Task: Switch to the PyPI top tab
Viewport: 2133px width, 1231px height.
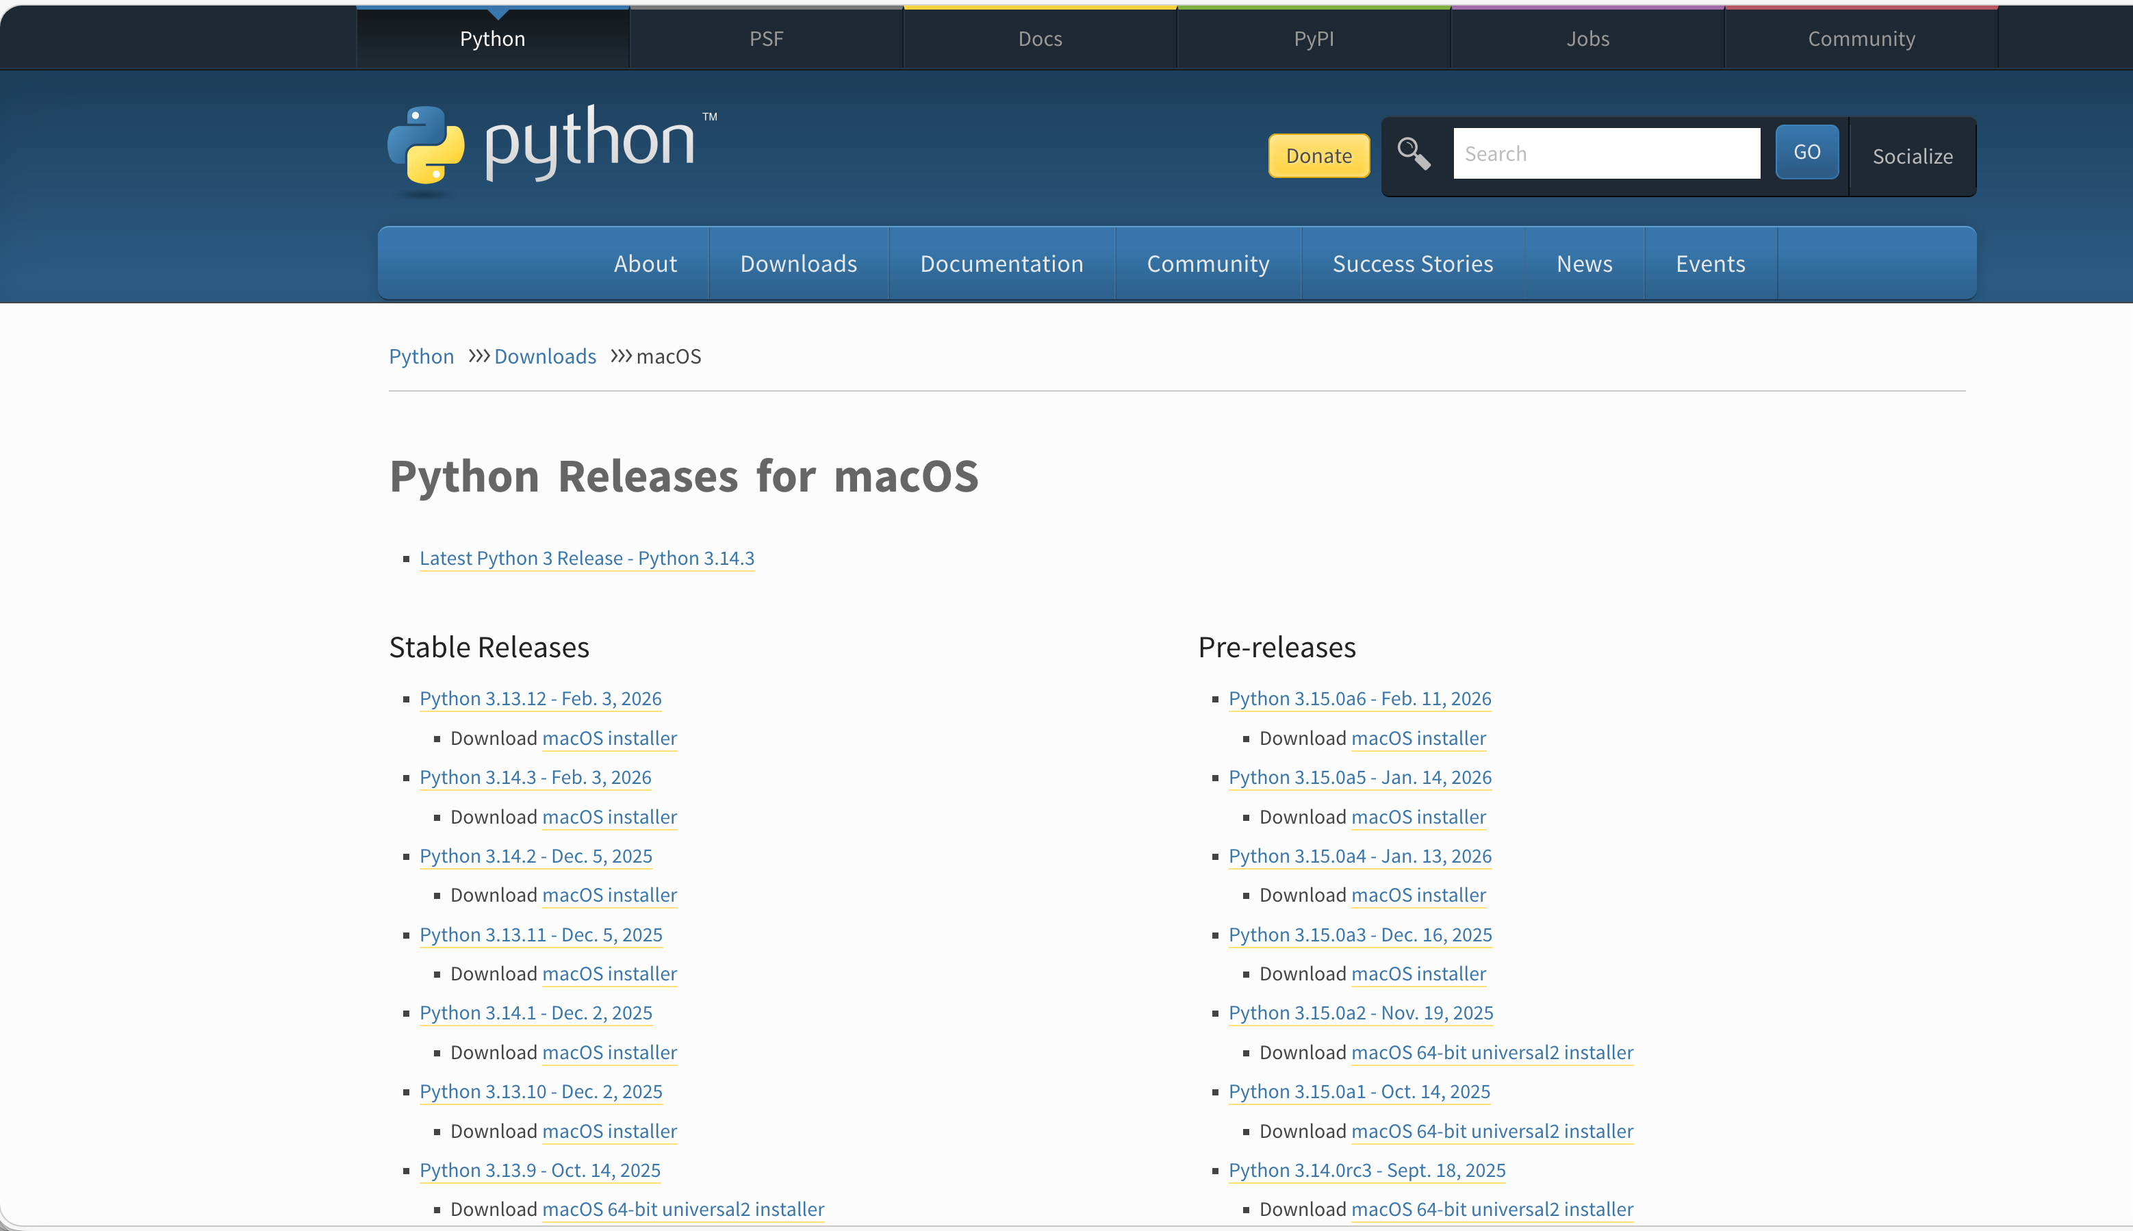Action: 1313,39
